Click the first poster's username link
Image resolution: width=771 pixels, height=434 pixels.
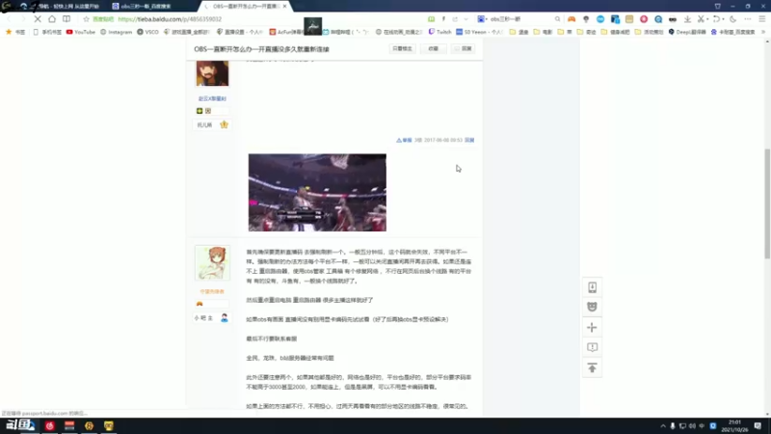[x=212, y=99]
